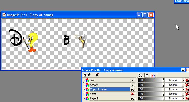This screenshot has width=189, height=102.
Task: Show the hidden name layer
Action: tap(133, 94)
